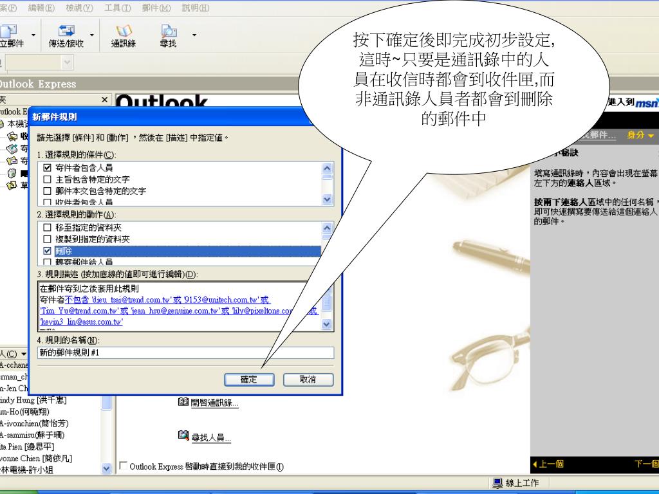The image size is (659, 494).
Task: Check 轉寄郵件給人員 action
Action: pyautogui.click(x=48, y=262)
